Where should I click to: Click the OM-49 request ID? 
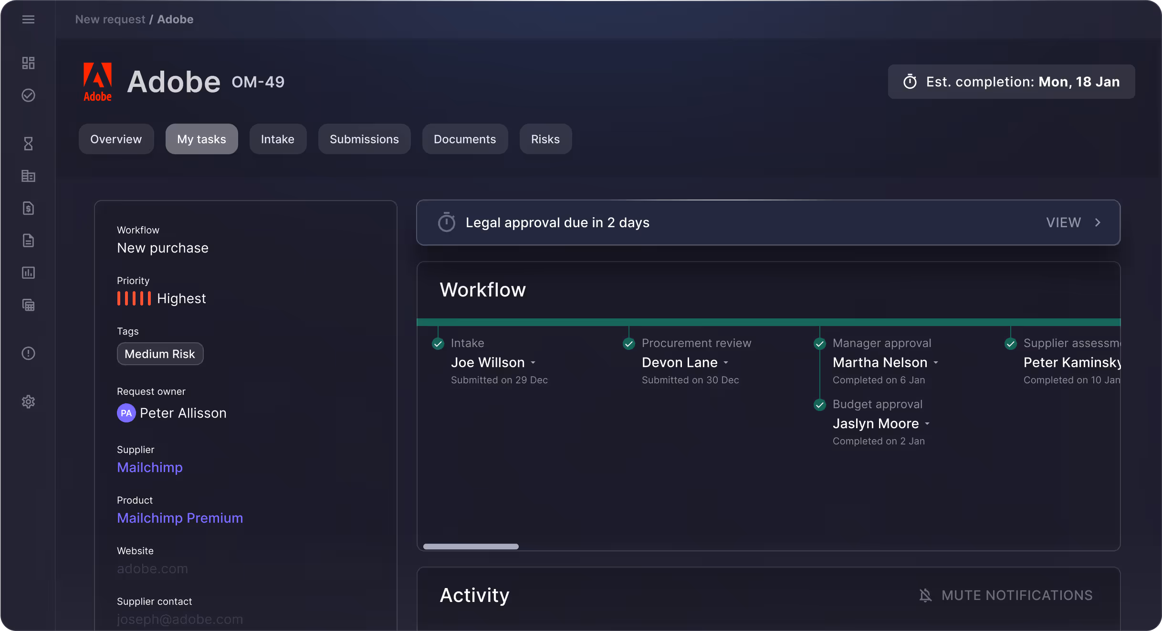(x=258, y=82)
